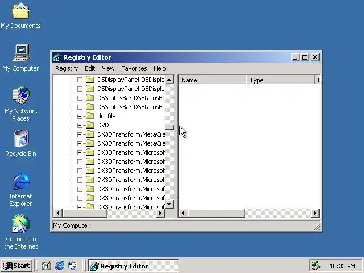Screen dimensions: 364x273
Task: Select the DVD key label
Action: (x=103, y=125)
